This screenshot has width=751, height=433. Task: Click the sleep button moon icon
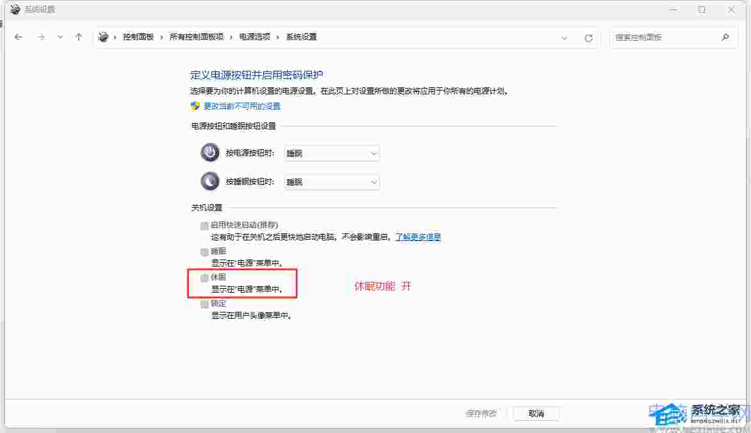click(x=209, y=182)
